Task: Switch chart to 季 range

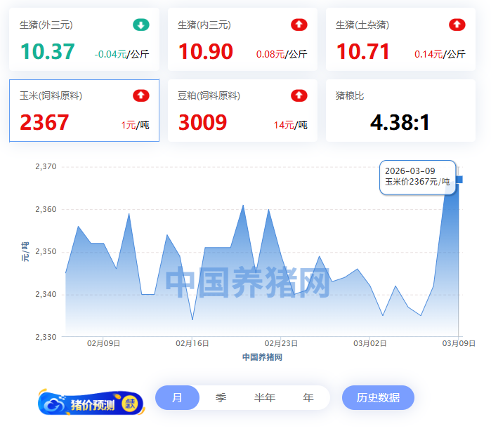Action: coord(221,397)
